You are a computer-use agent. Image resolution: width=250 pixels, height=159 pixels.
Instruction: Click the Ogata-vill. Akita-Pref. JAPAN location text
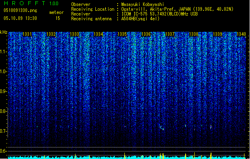click(x=177, y=9)
